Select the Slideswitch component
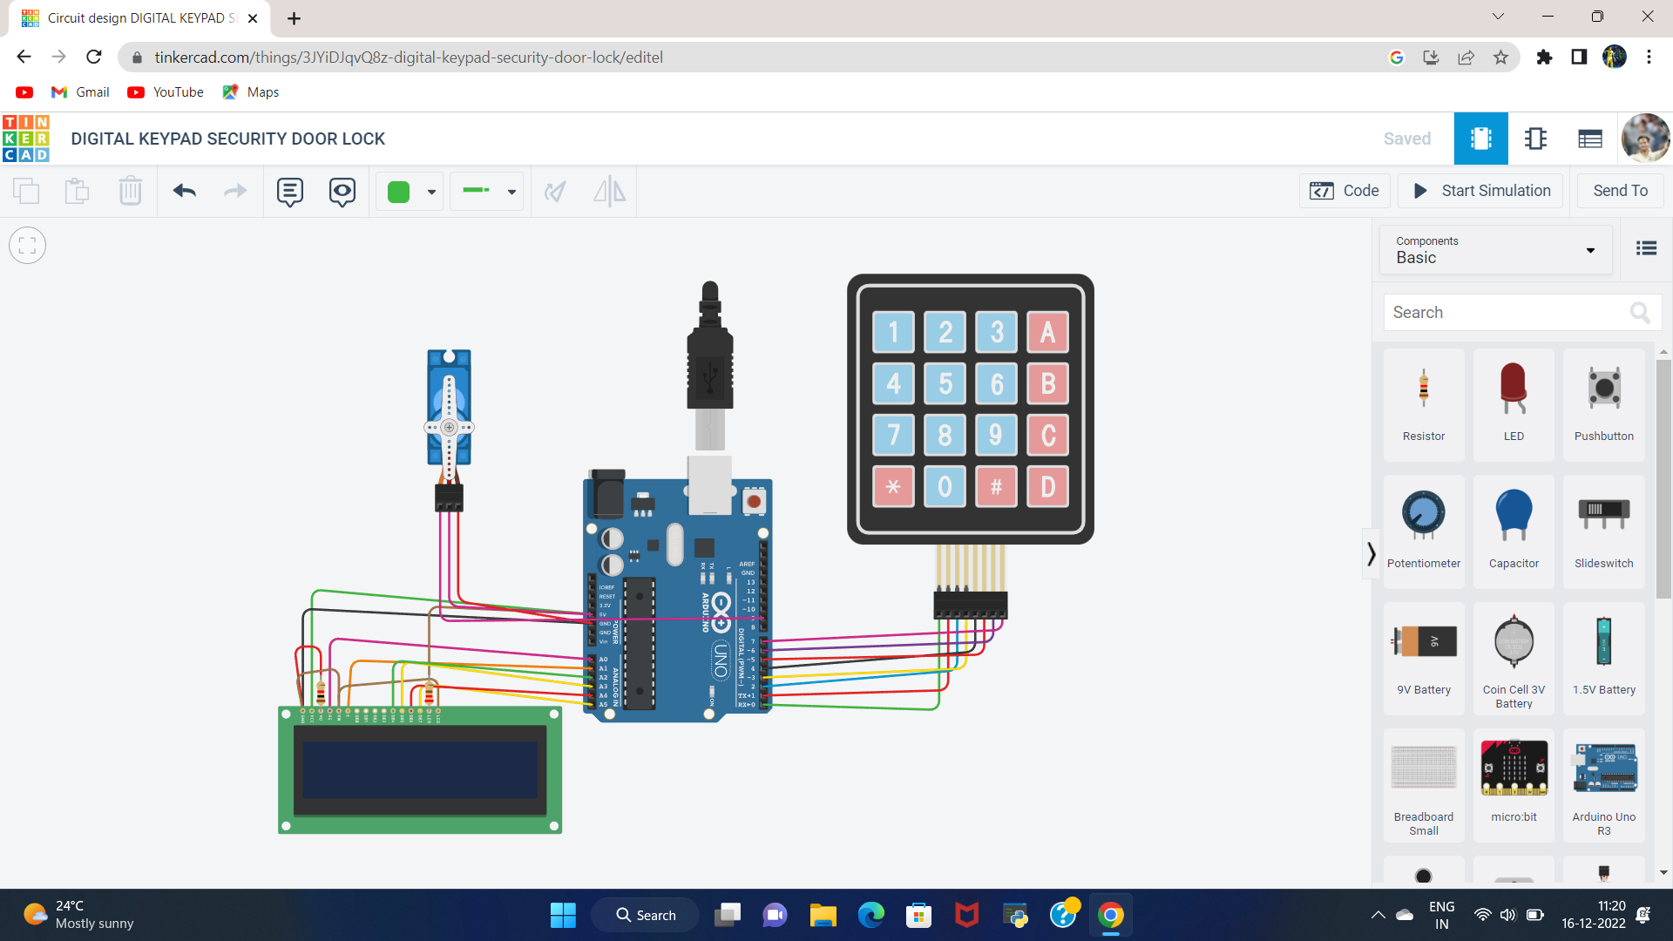The height and width of the screenshot is (941, 1673). [x=1603, y=531]
